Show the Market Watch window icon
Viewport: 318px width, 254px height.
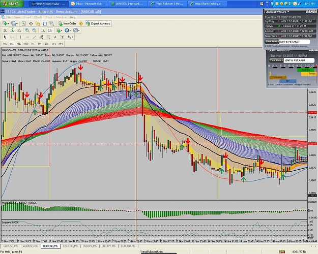(24, 24)
